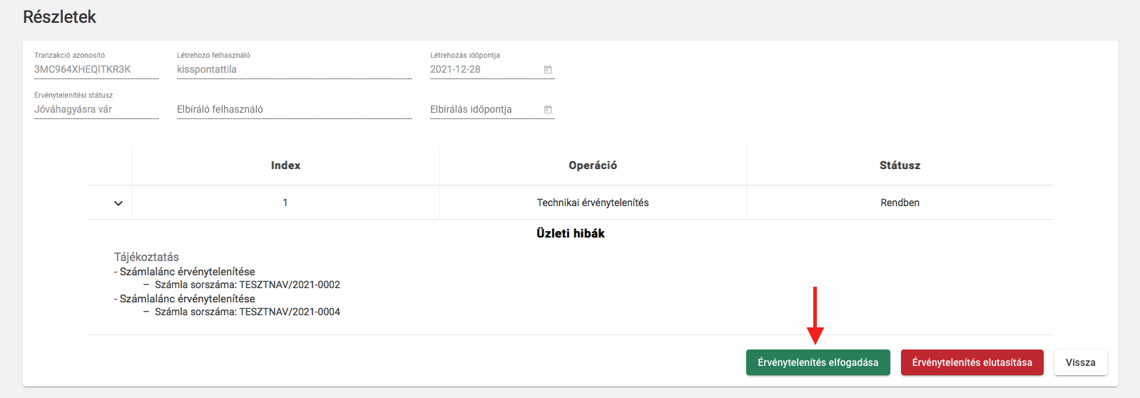
Task: Select Létrehozó felhasználó field kisspontattila
Action: click(294, 69)
